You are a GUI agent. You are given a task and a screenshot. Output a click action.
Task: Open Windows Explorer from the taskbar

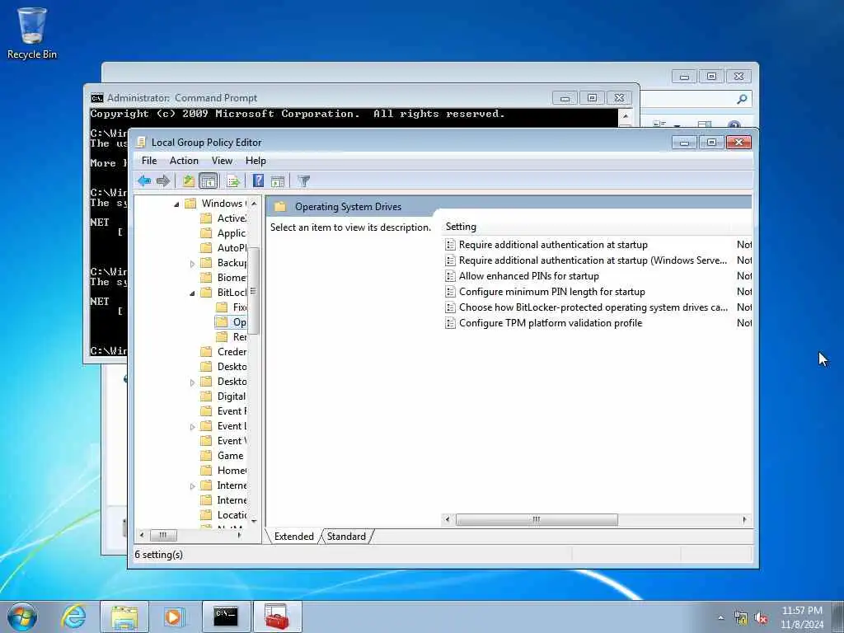tap(124, 617)
